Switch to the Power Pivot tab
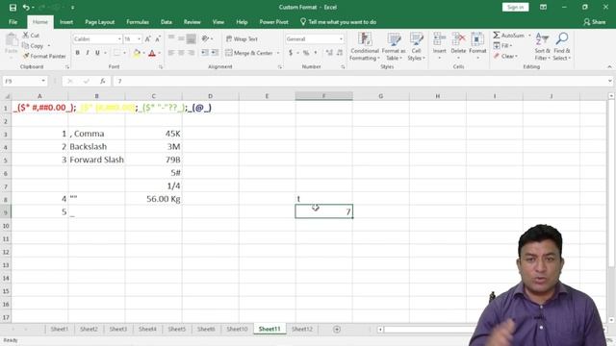The image size is (616, 346). point(273,22)
